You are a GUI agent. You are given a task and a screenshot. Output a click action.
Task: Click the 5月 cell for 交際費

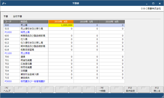coord(86,71)
